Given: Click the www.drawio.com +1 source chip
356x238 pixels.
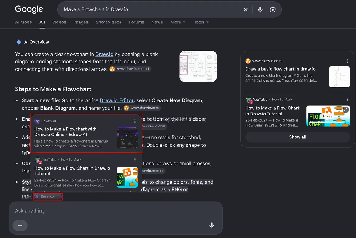Looking at the screenshot, I should point(130,69).
